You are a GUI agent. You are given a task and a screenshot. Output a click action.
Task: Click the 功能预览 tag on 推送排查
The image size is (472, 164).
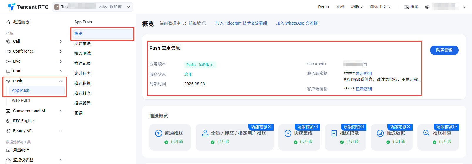[x=446, y=127]
